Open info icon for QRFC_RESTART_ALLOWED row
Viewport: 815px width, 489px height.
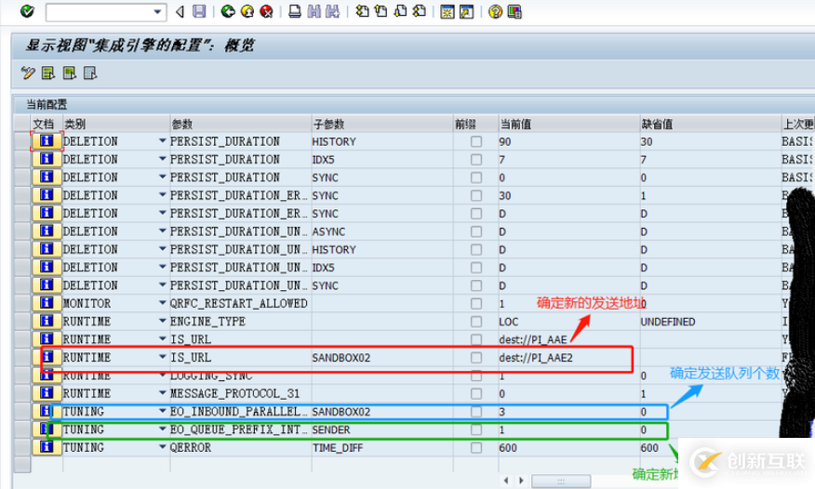[x=47, y=303]
